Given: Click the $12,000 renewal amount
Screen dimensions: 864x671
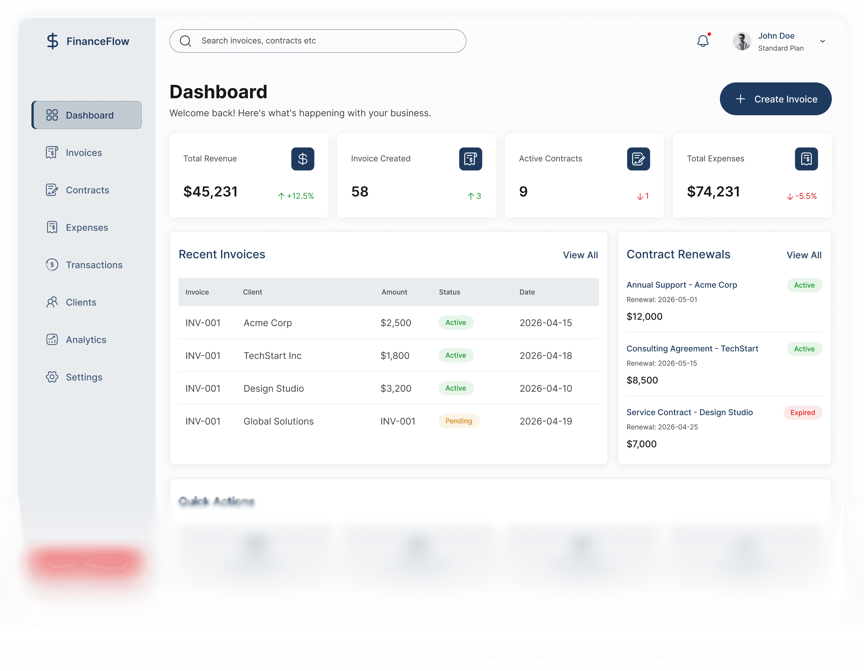Looking at the screenshot, I should (x=644, y=317).
